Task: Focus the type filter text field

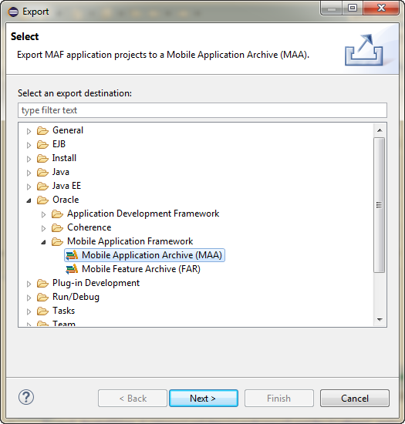Action: pos(202,110)
